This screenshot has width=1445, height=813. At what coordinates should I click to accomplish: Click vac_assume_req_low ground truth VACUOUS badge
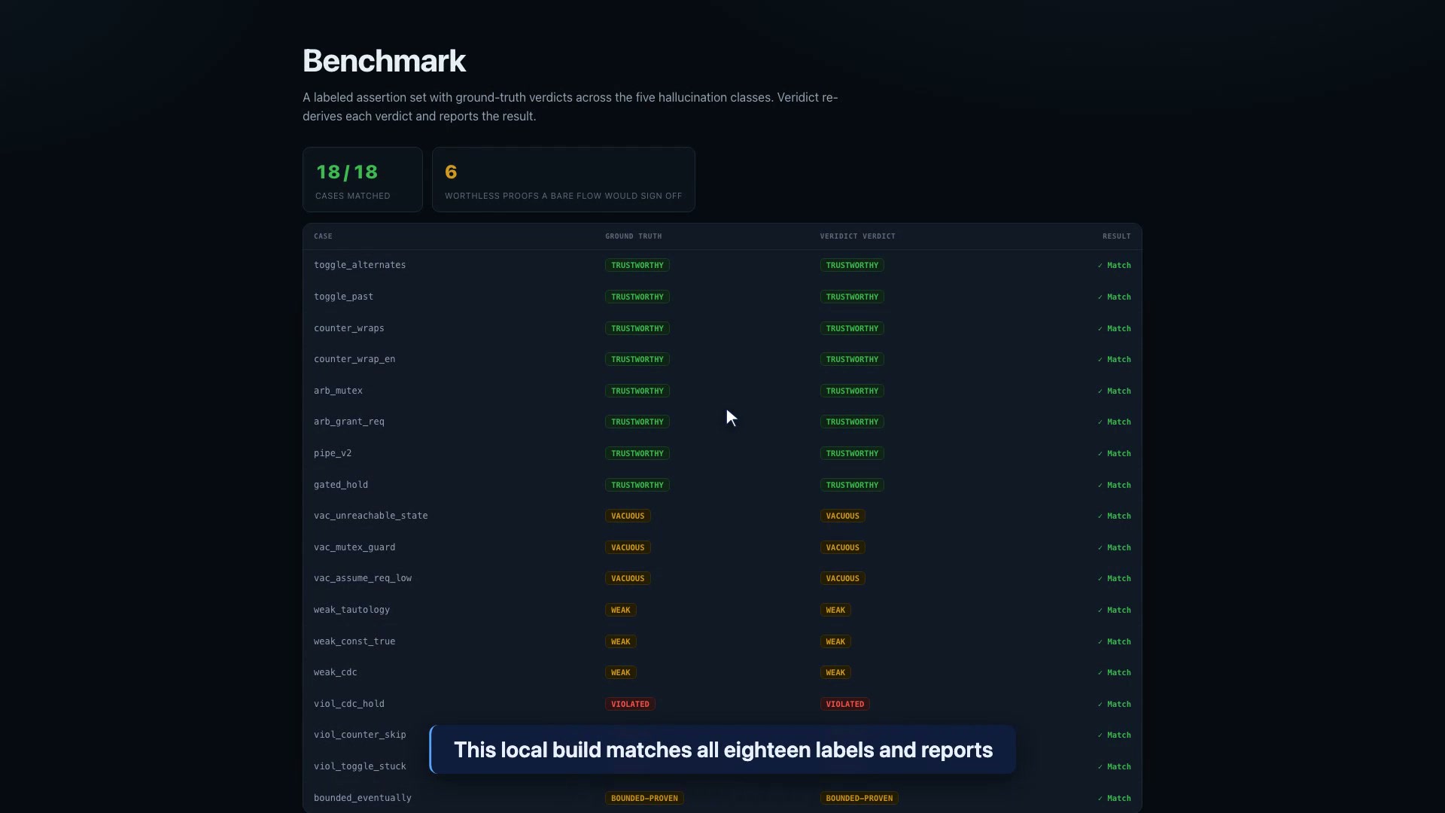628,578
